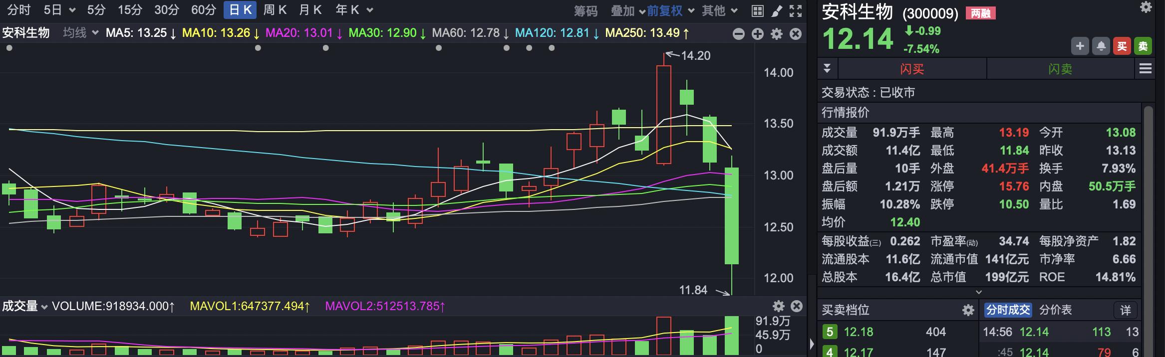Open settings gear beside 买卖档位
Screen dimensions: 1165x357
click(x=968, y=310)
